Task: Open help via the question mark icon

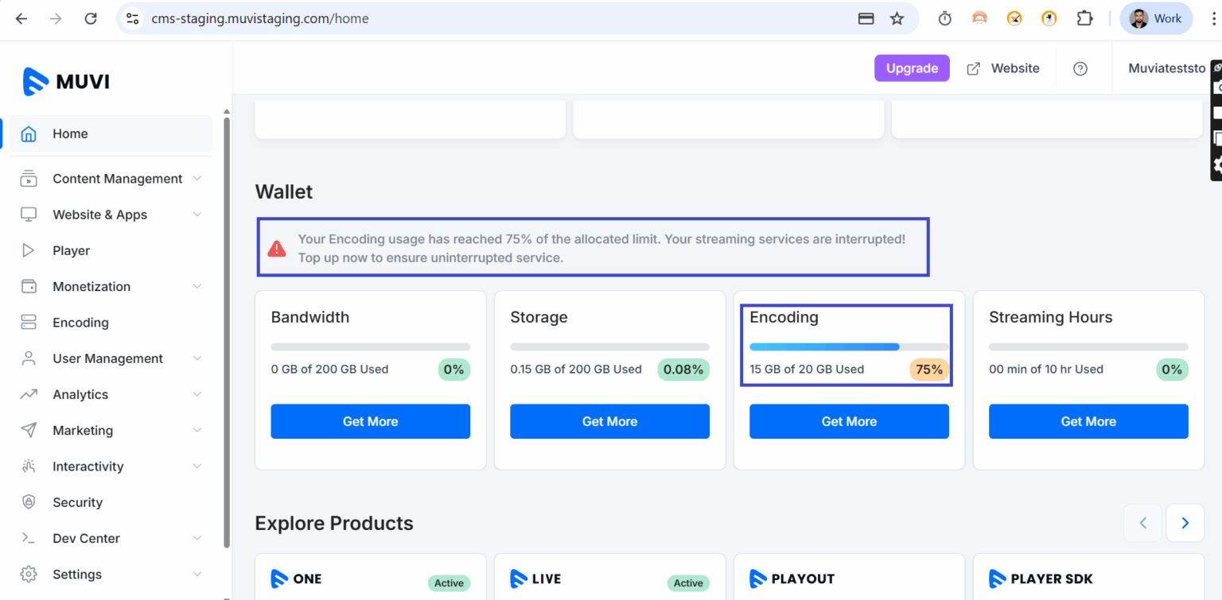Action: [1080, 68]
